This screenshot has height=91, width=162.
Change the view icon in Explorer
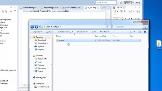coord(131,32)
